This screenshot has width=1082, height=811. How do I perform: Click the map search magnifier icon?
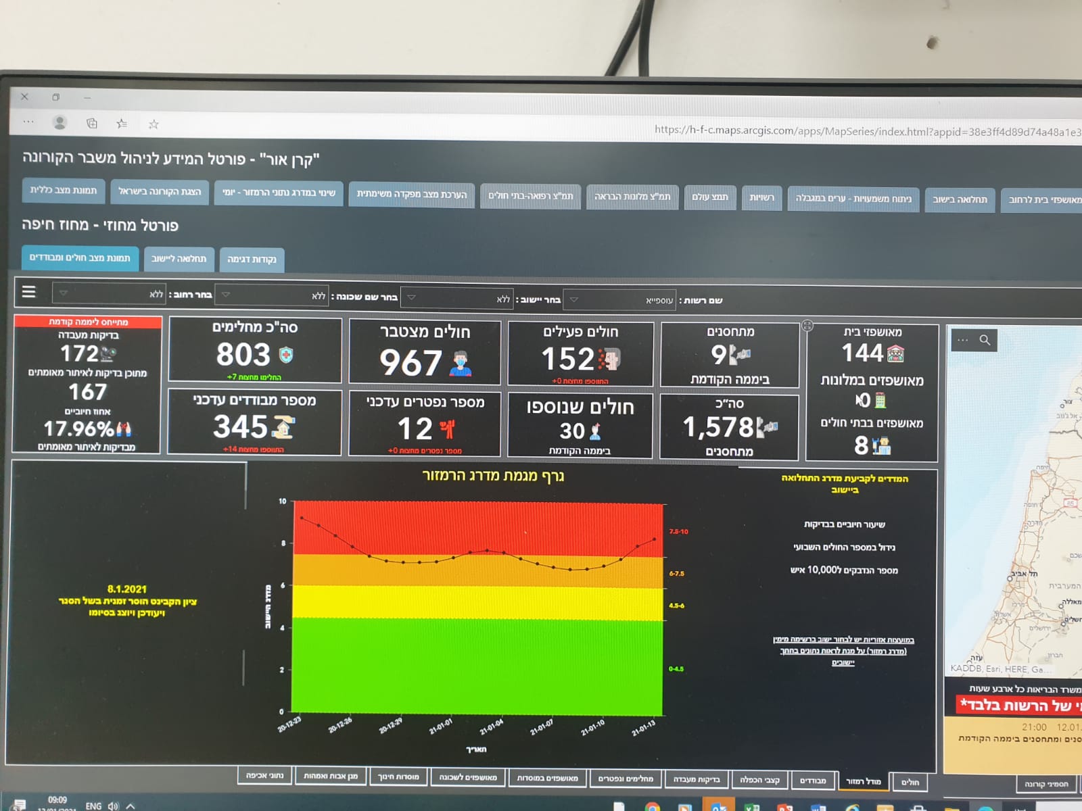pyautogui.click(x=985, y=340)
